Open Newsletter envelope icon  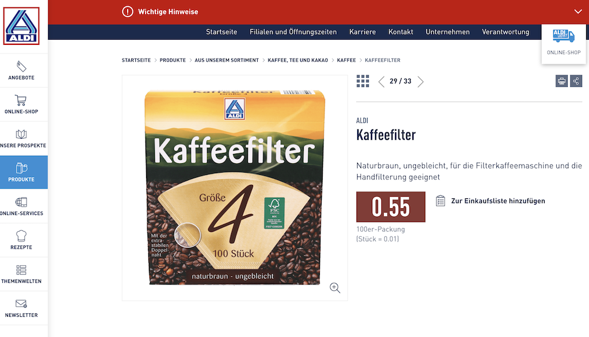[x=21, y=304]
